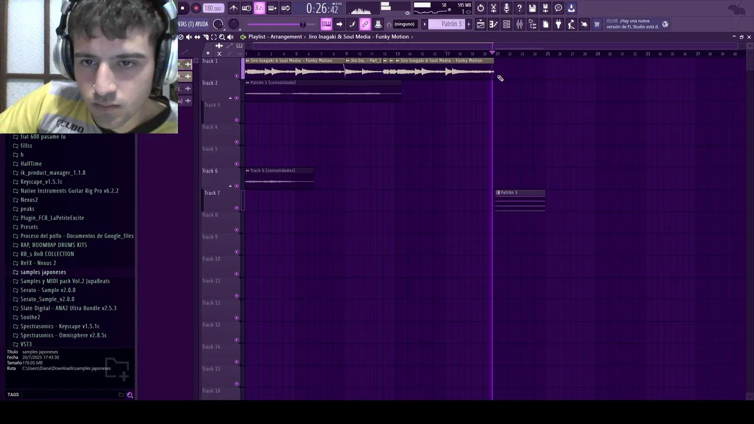Image resolution: width=754 pixels, height=424 pixels.
Task: Click the microphone one-click recording icon
Action: [507, 8]
